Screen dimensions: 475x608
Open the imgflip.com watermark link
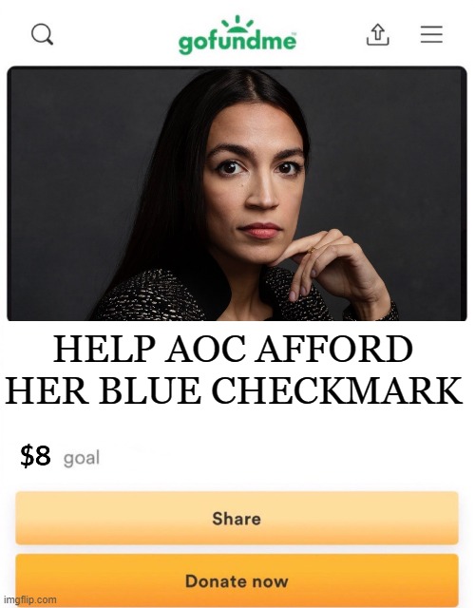(29, 599)
